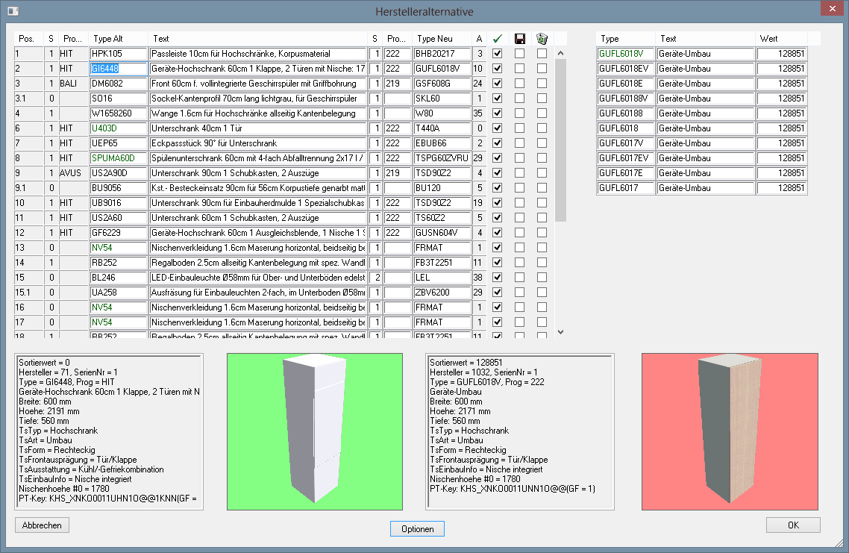Select alternative GUFL6017 in the right list
This screenshot has height=553, width=849.
click(x=625, y=188)
